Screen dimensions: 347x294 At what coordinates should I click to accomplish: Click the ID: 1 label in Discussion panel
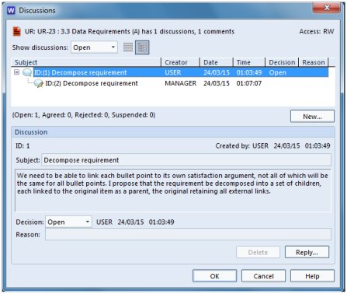(x=23, y=146)
